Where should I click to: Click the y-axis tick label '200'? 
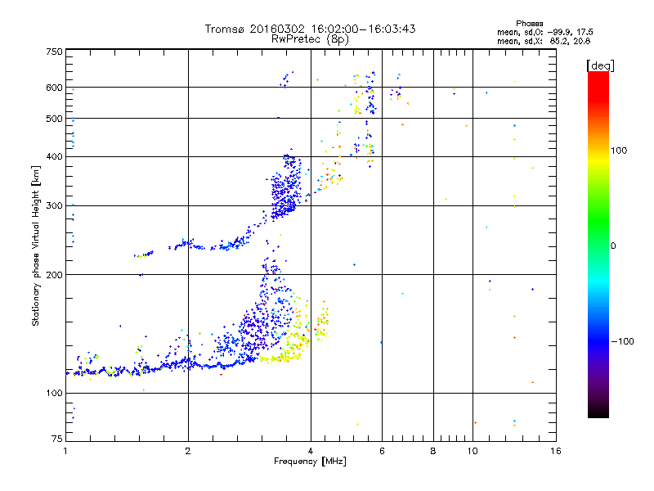coord(54,275)
